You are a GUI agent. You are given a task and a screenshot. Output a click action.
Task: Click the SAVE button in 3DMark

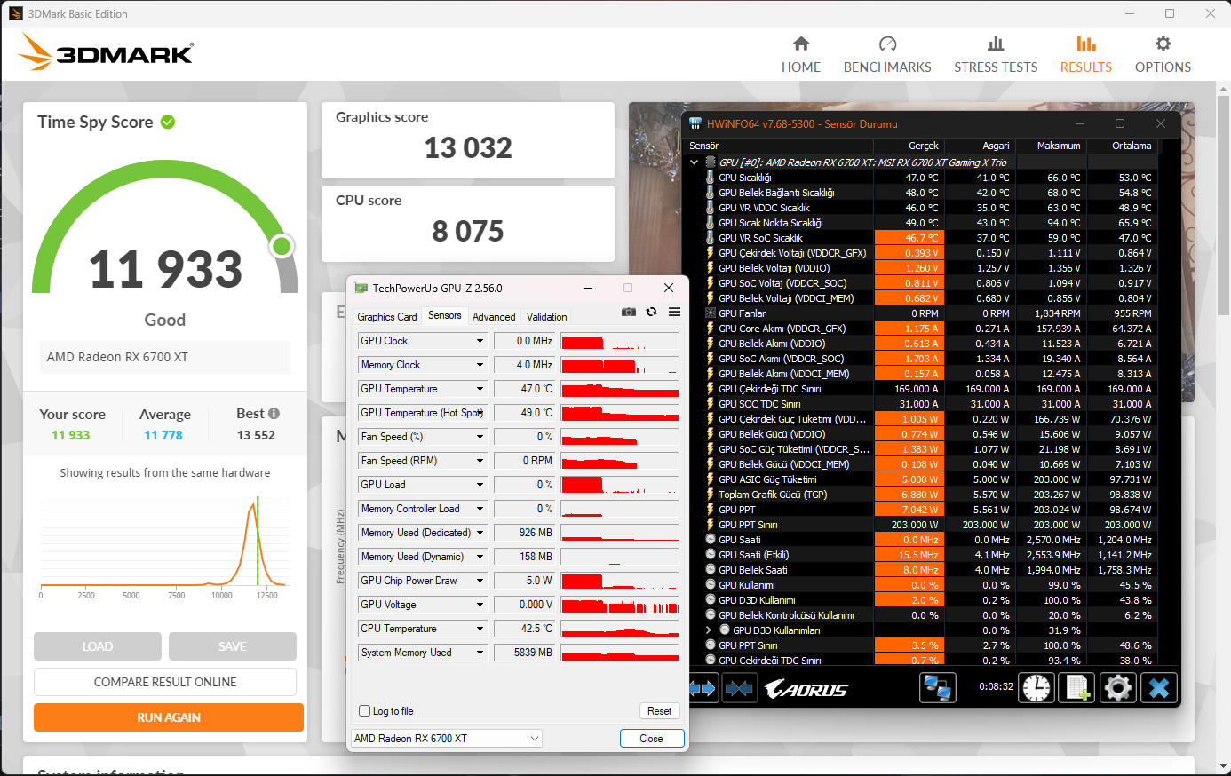coord(233,646)
